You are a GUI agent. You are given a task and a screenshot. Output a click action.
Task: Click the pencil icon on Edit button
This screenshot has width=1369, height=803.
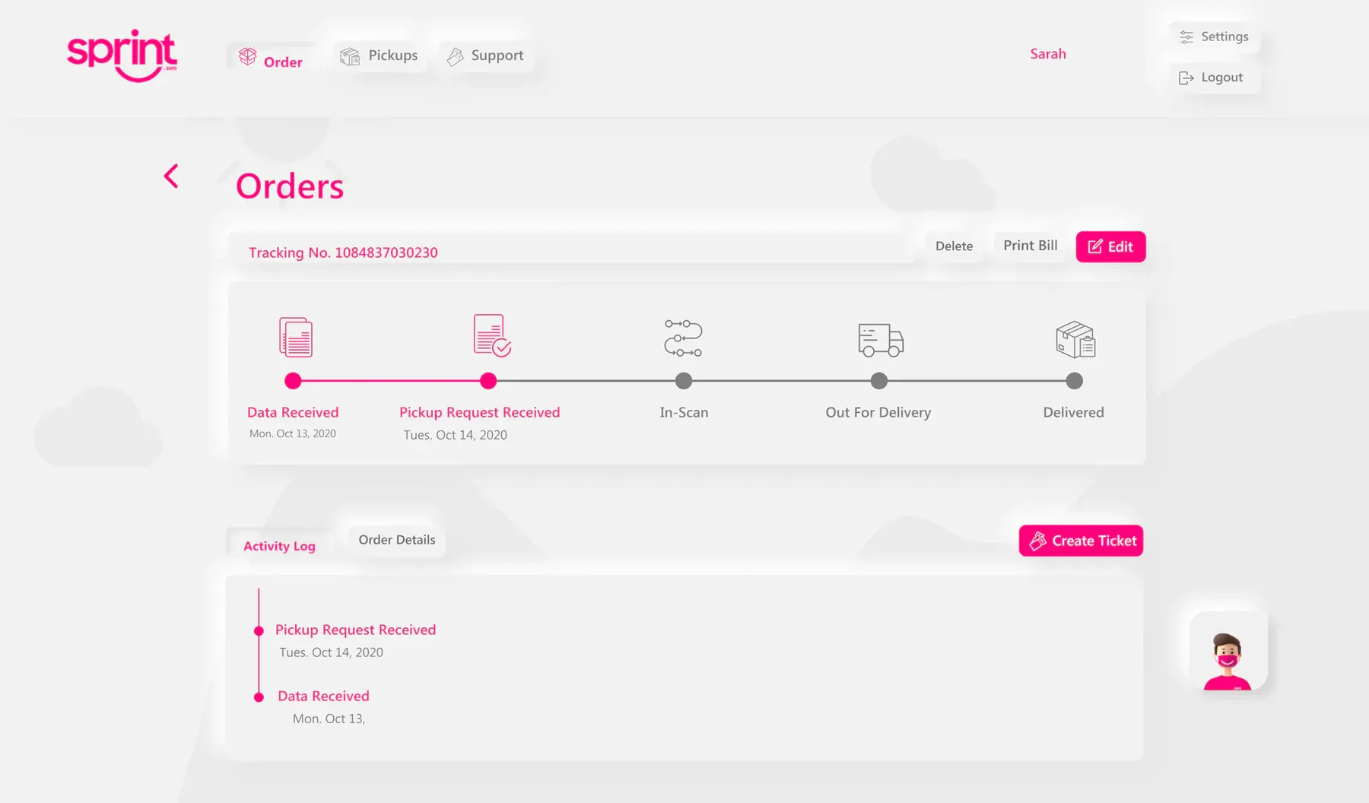pyautogui.click(x=1095, y=246)
